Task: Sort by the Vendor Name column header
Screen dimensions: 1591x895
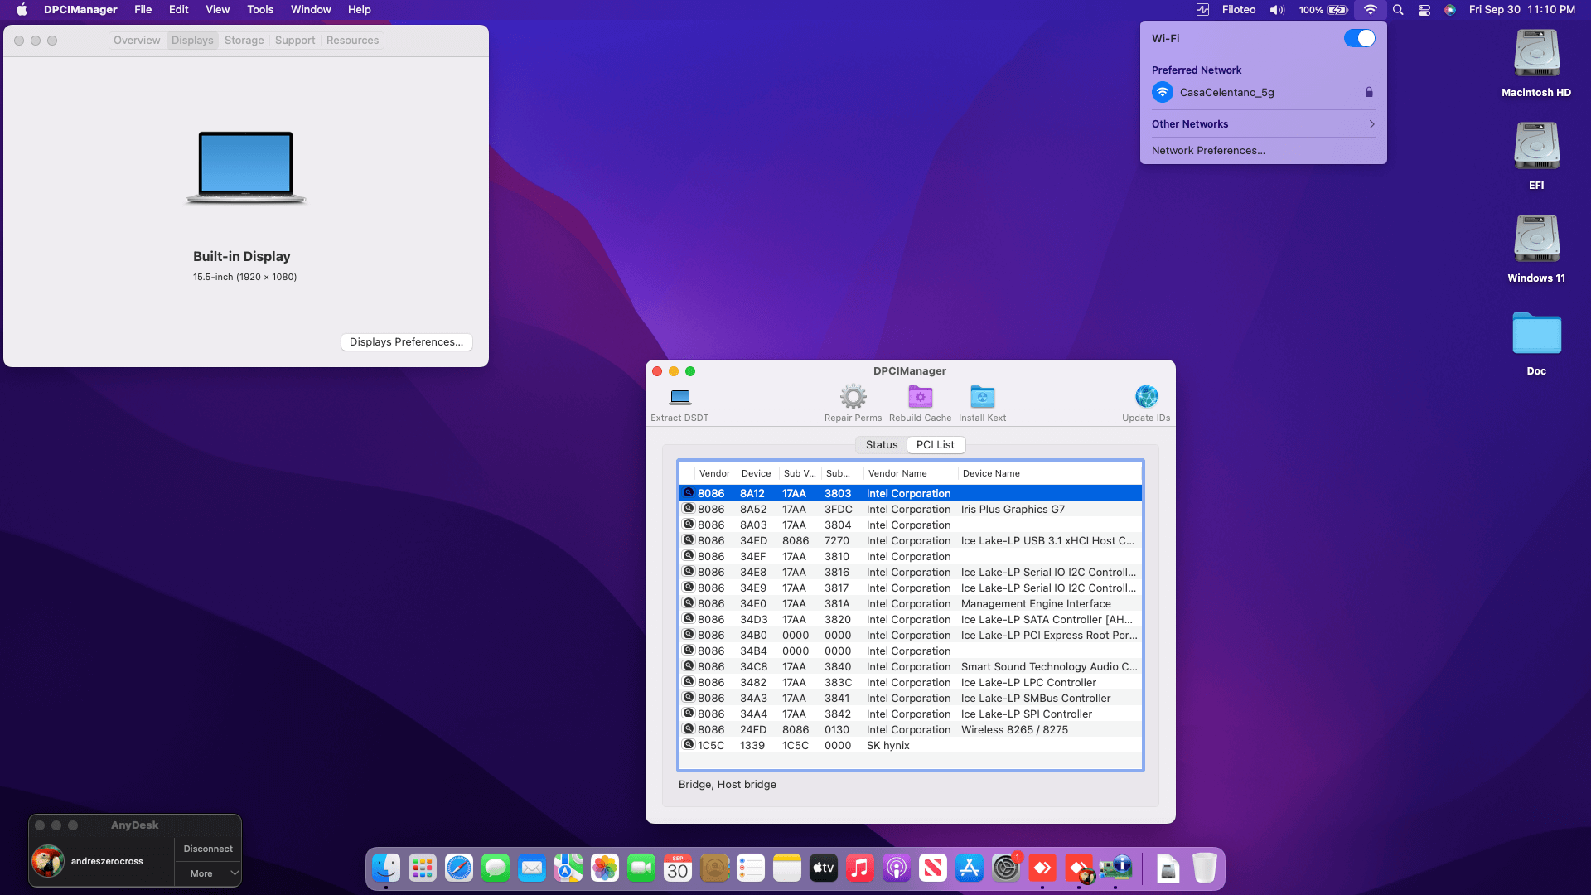Action: tap(910, 473)
